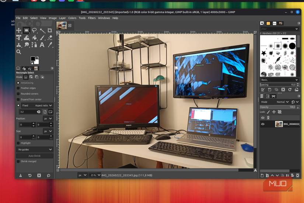
Task: Reset colors to default black and white
Action: click(x=32, y=63)
